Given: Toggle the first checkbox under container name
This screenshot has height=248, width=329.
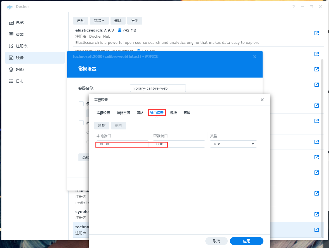Looking at the screenshot, I should [x=81, y=104].
